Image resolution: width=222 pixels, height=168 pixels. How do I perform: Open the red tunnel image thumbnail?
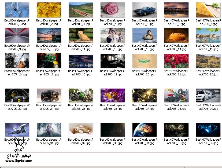(17, 35)
